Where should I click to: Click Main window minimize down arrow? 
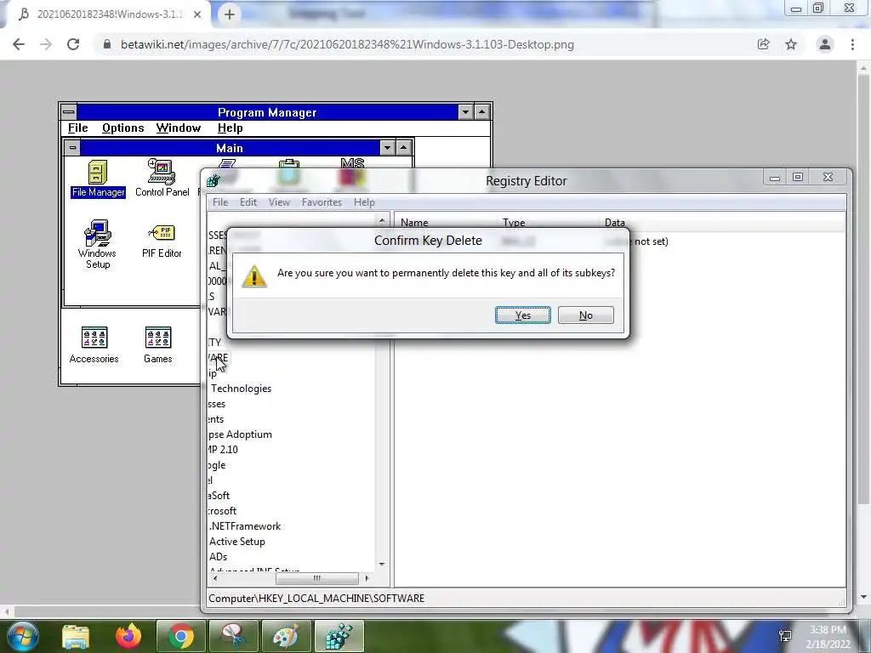[387, 148]
